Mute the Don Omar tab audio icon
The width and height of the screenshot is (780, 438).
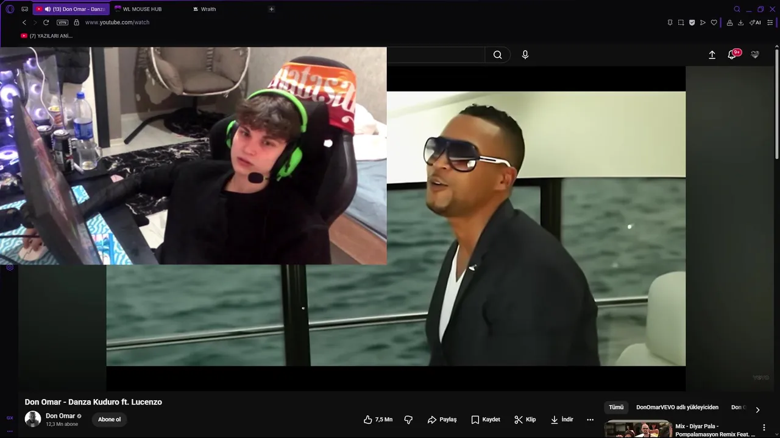click(48, 9)
